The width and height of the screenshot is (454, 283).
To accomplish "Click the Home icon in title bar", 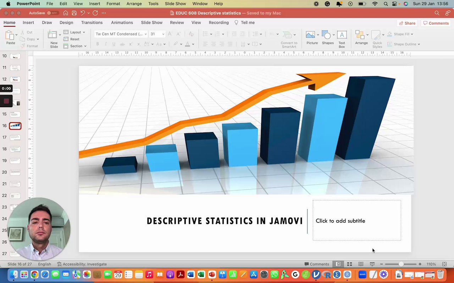I will pos(66,13).
